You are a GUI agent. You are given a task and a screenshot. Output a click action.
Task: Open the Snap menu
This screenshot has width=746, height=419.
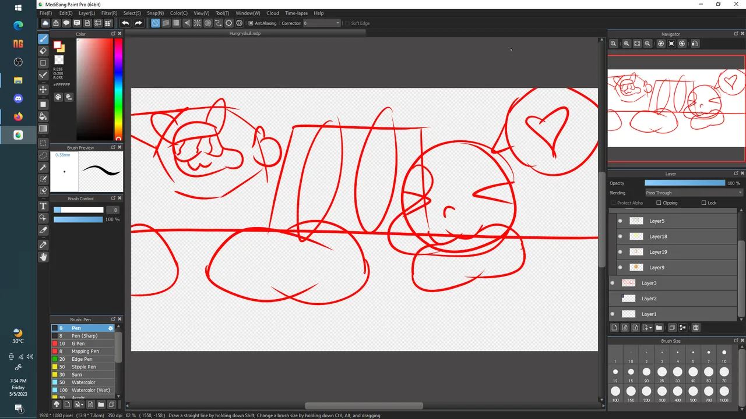pos(156,13)
